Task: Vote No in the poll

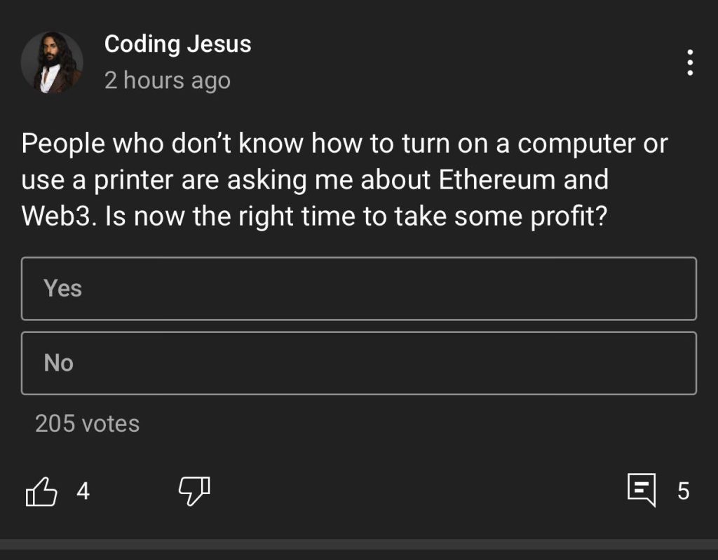Action: point(359,363)
